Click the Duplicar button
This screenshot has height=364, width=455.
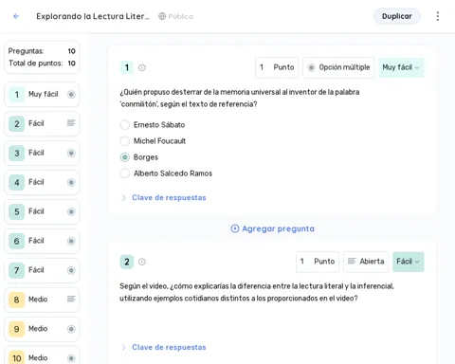[x=397, y=16]
